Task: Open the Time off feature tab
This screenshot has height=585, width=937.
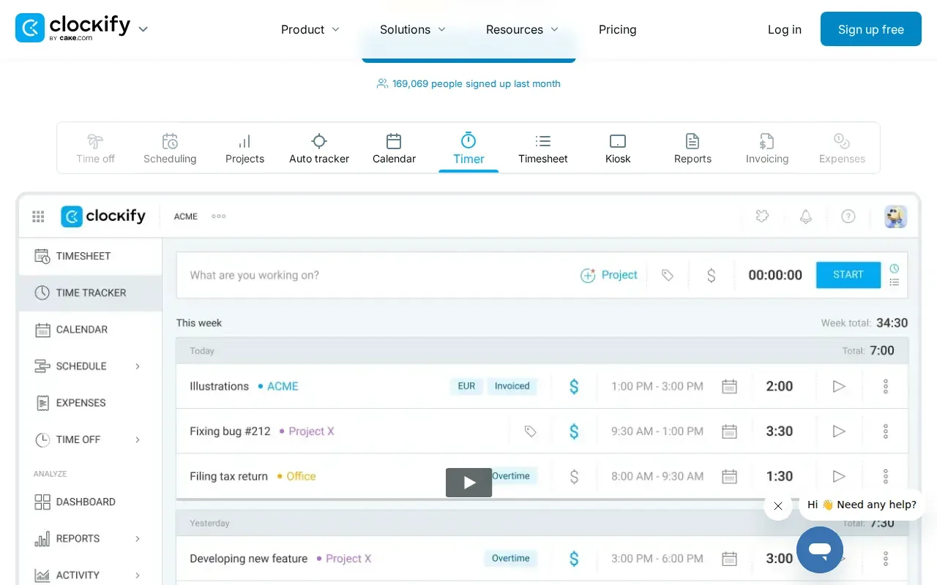Action: click(95, 148)
